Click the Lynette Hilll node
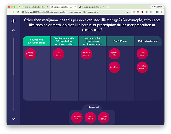 point(114,54)
